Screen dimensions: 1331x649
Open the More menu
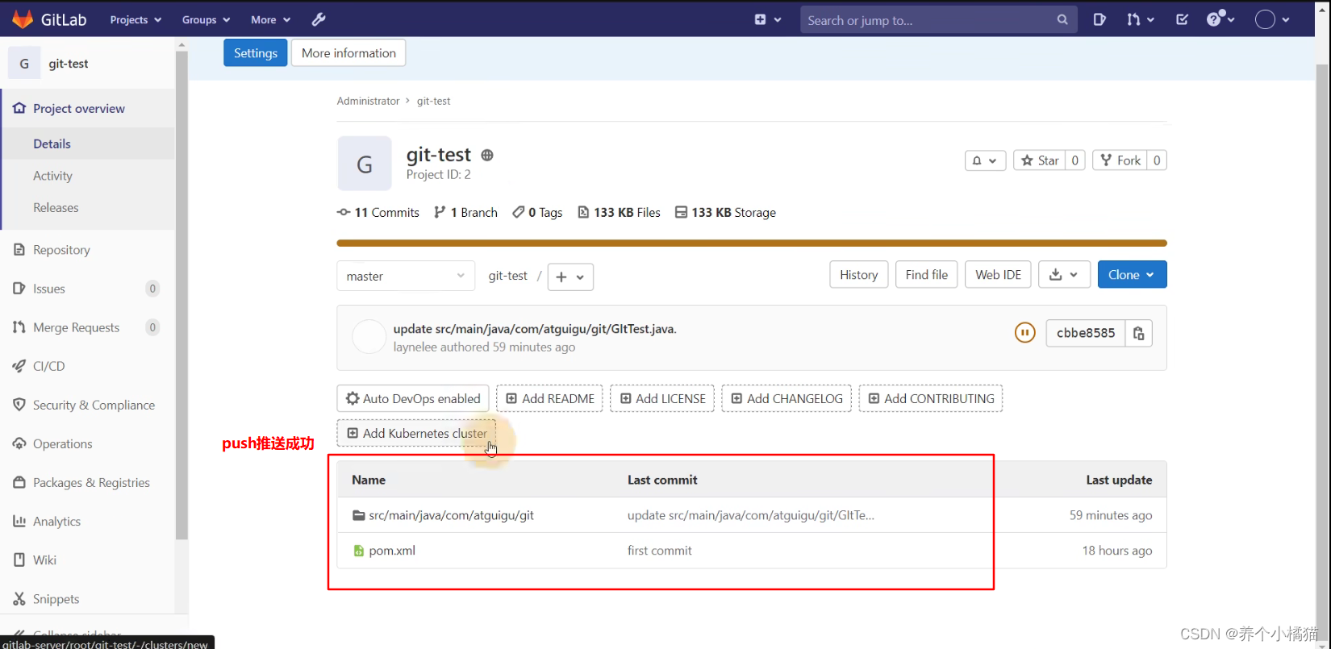tap(270, 19)
